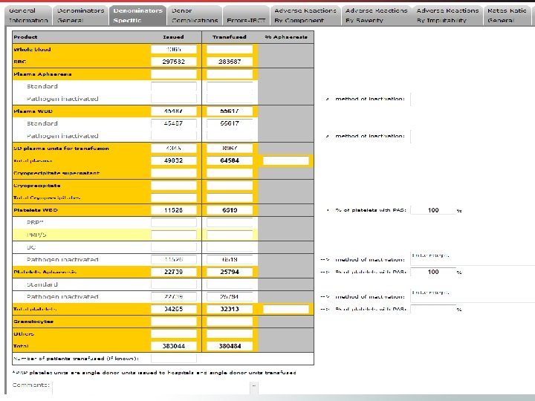
Task: Click Plasma Apheresis method of inactivation field
Action: pos(473,99)
